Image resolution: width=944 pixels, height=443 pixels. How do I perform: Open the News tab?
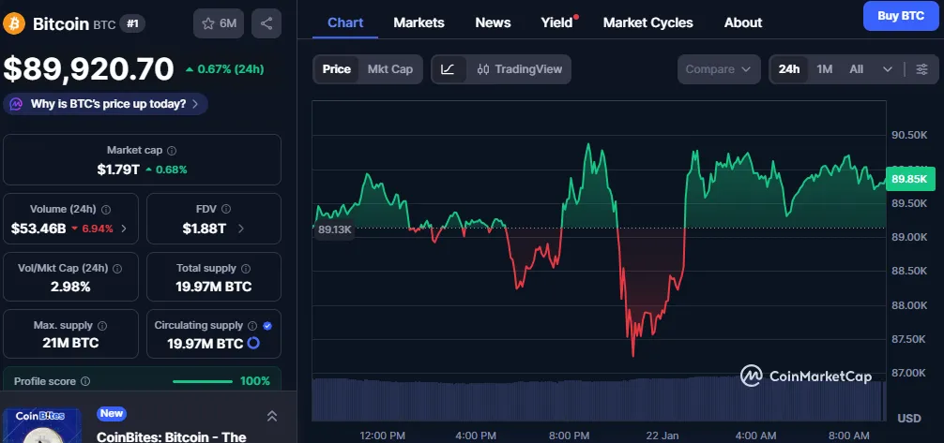point(493,22)
